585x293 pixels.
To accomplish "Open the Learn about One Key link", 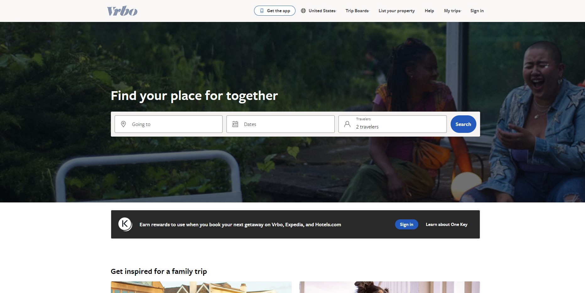I will [x=447, y=224].
